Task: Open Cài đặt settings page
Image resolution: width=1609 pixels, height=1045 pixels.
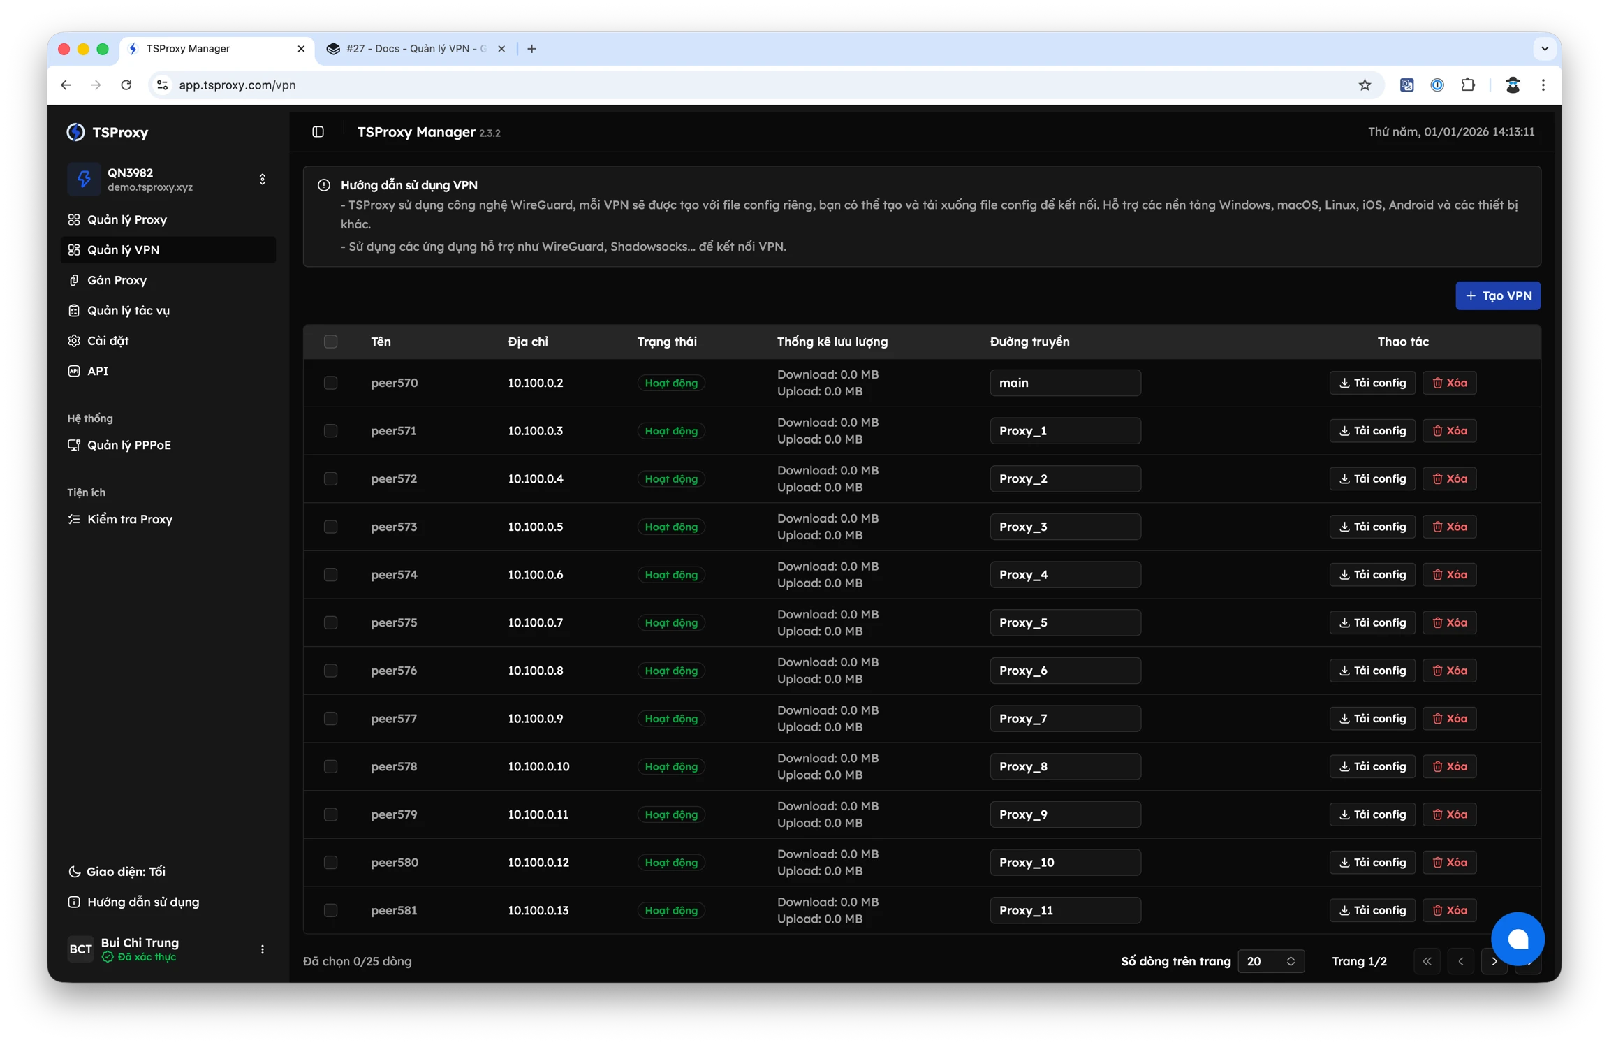Action: tap(168, 340)
